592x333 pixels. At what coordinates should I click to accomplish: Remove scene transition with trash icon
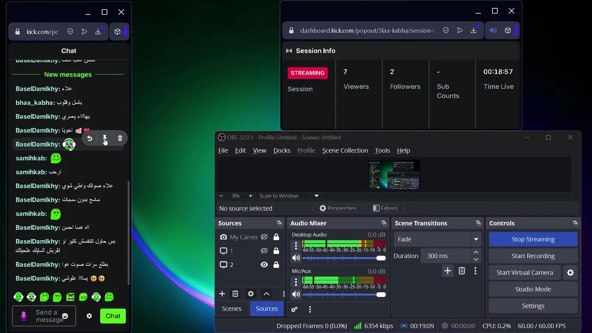(x=462, y=271)
